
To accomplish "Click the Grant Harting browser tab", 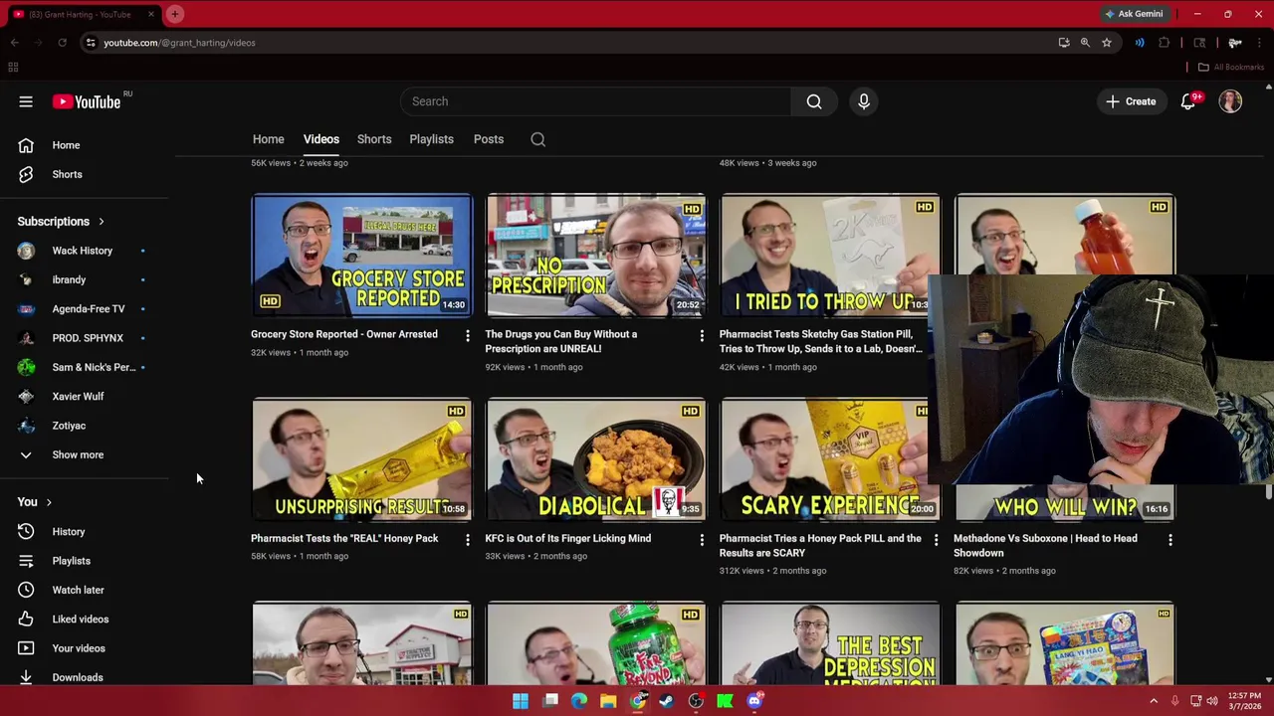I will [84, 14].
